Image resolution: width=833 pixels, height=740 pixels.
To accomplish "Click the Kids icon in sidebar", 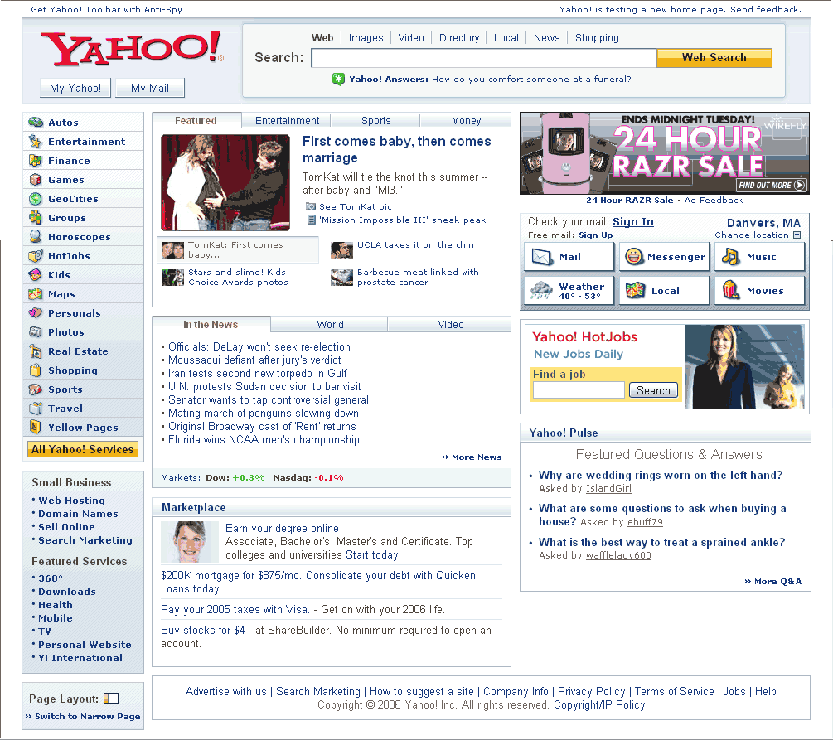I will coord(36,274).
